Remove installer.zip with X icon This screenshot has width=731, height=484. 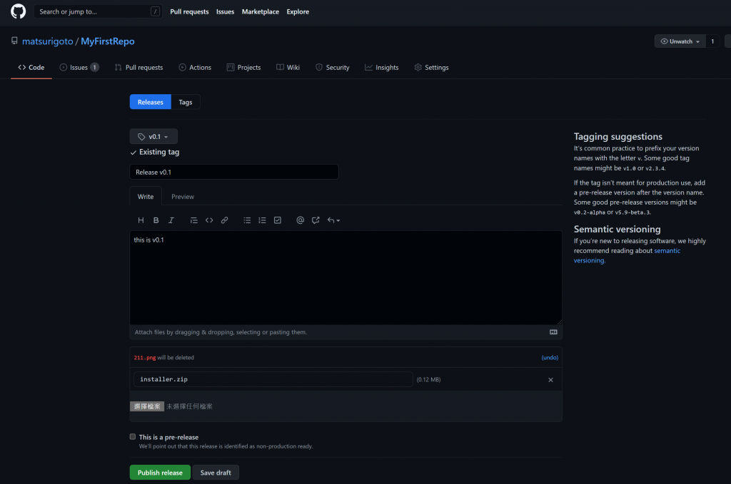(550, 380)
